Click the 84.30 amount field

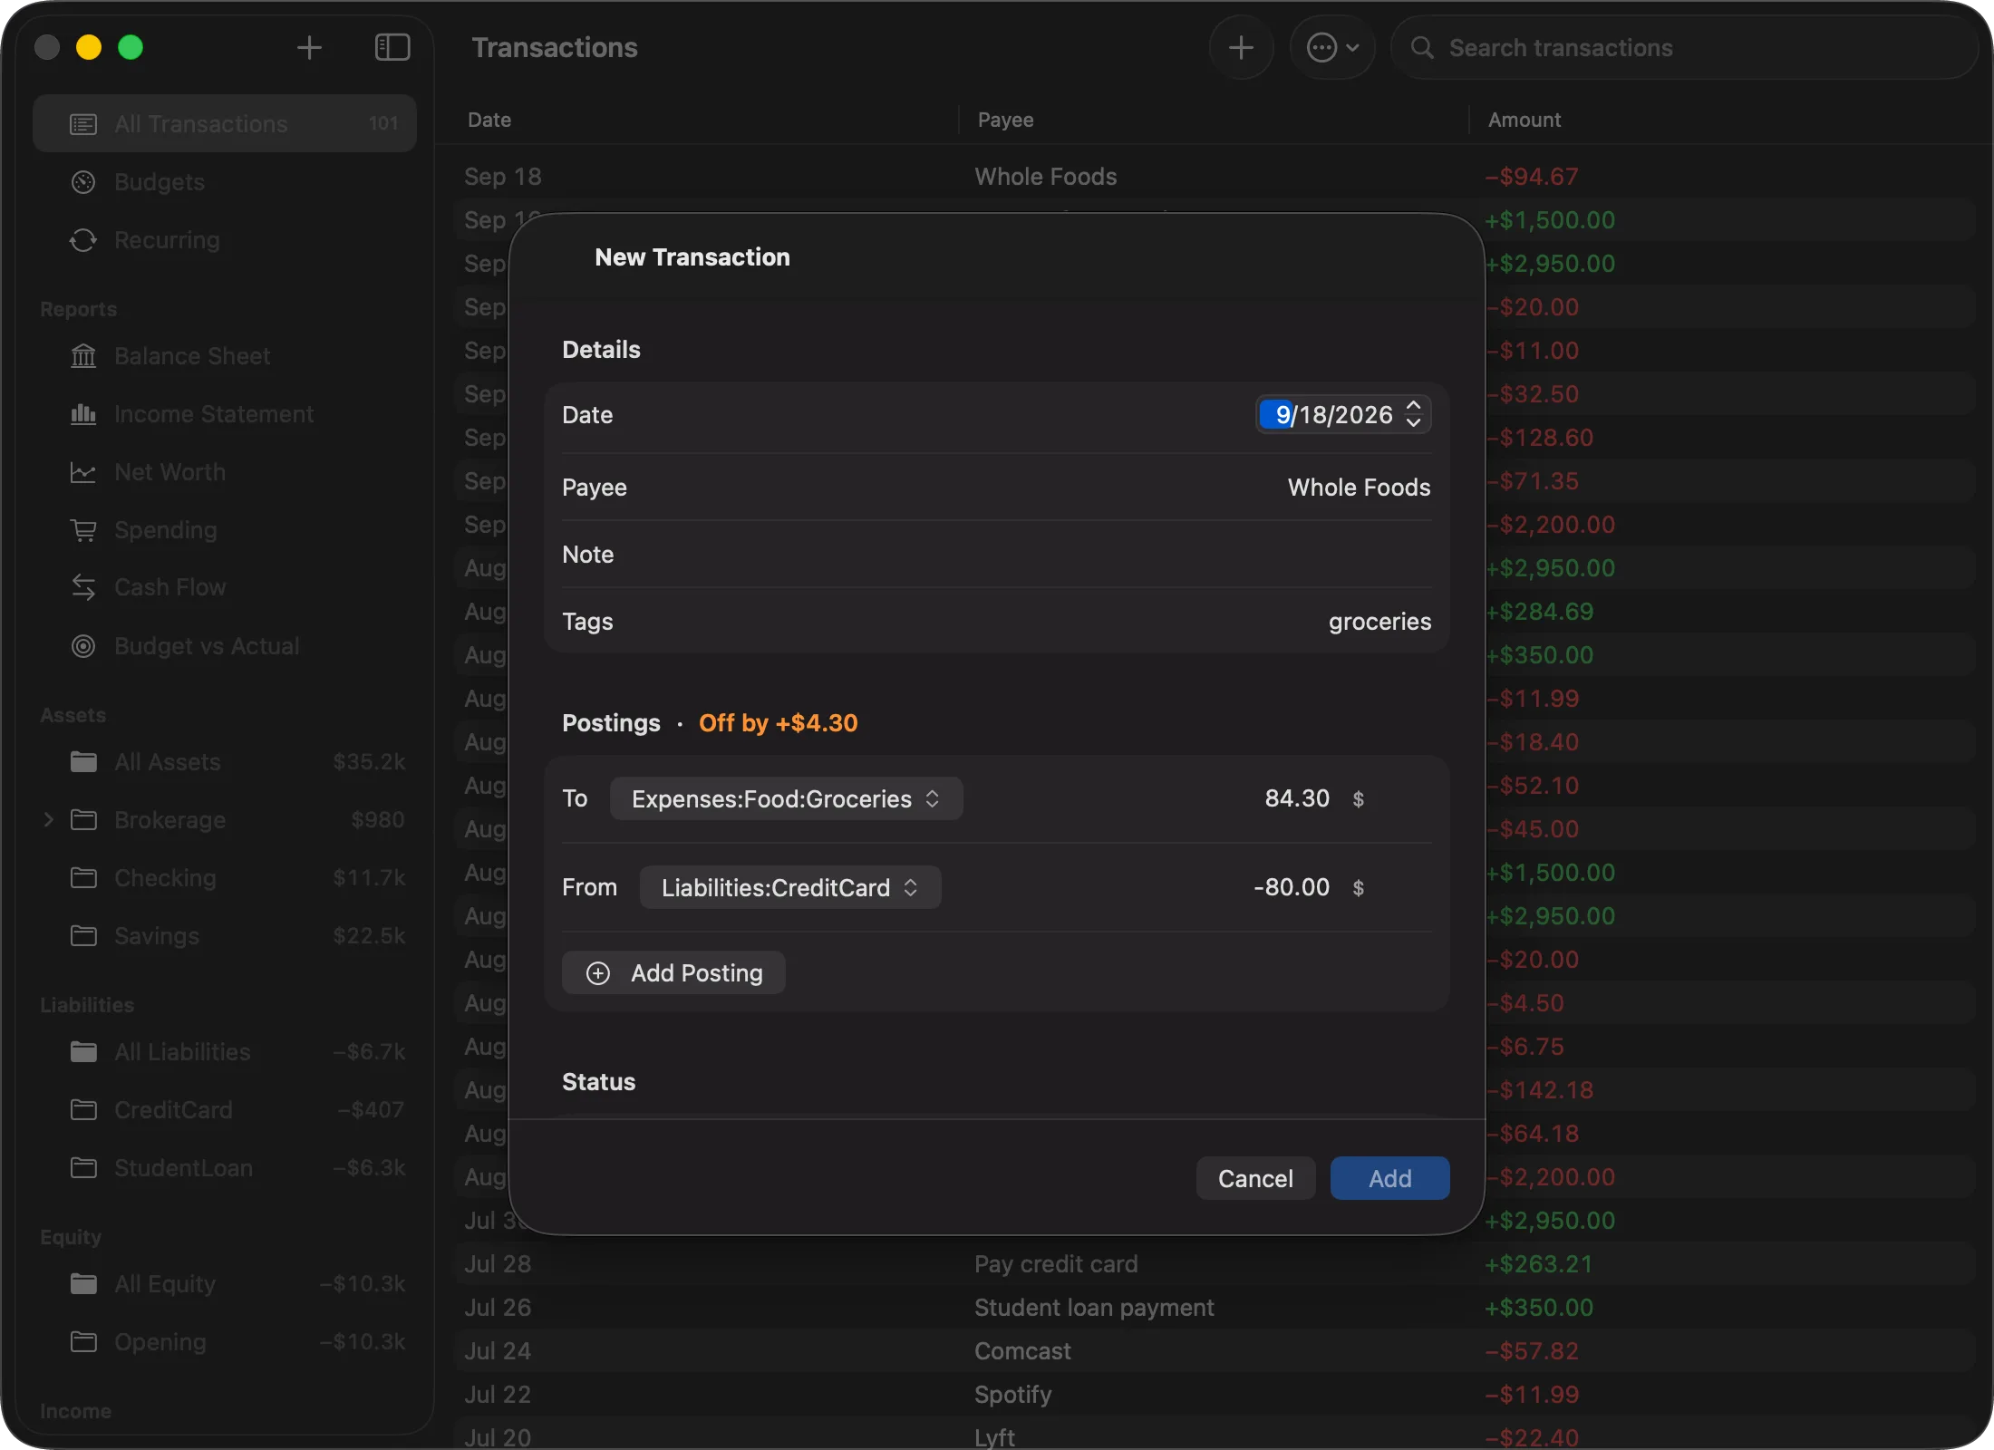point(1296,798)
